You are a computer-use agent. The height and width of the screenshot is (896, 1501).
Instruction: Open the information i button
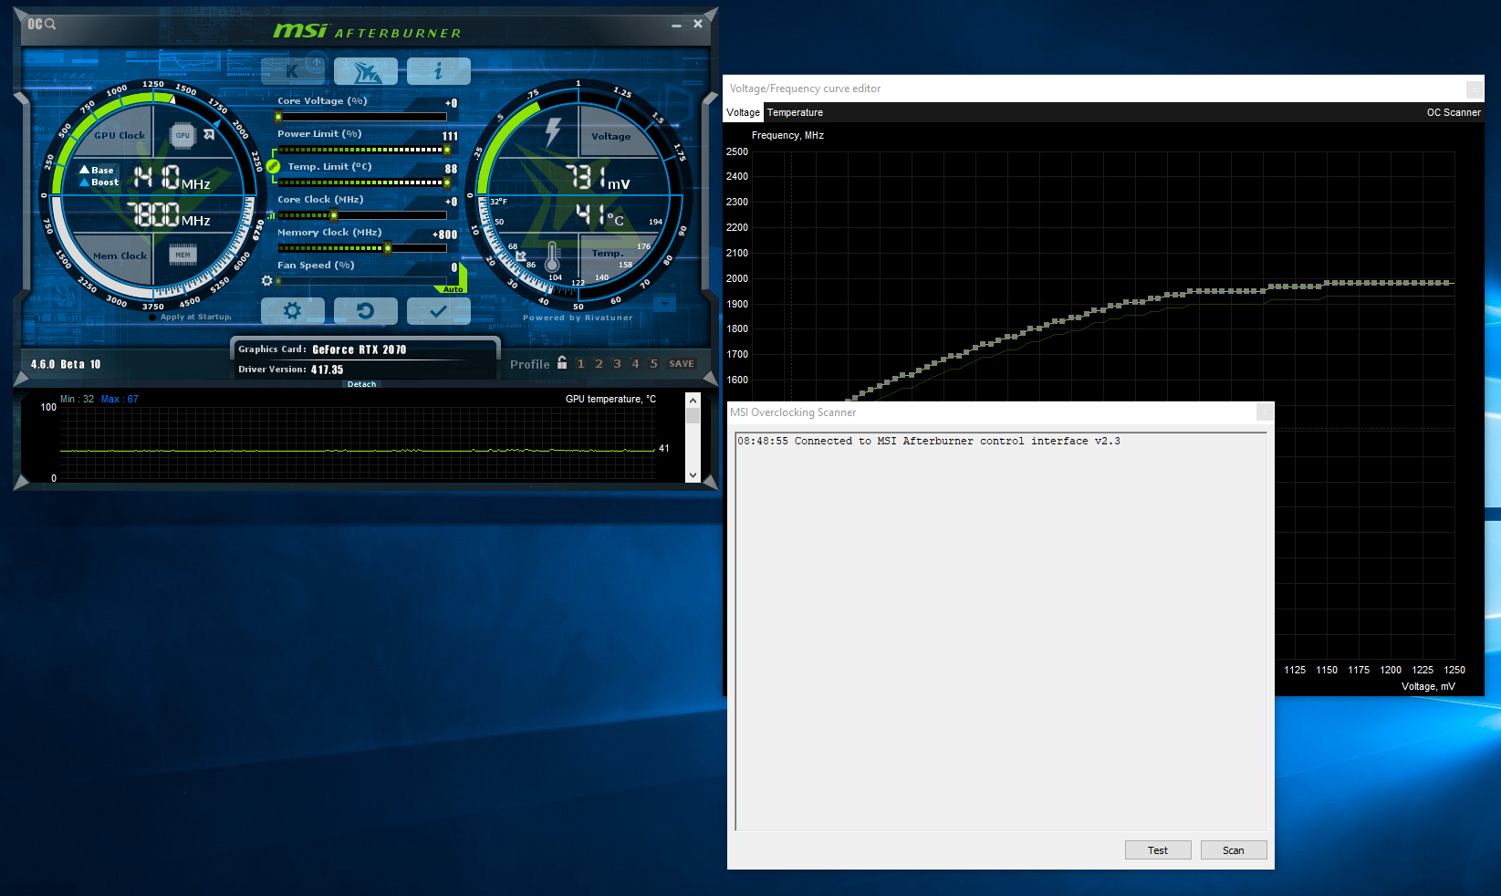(x=439, y=71)
